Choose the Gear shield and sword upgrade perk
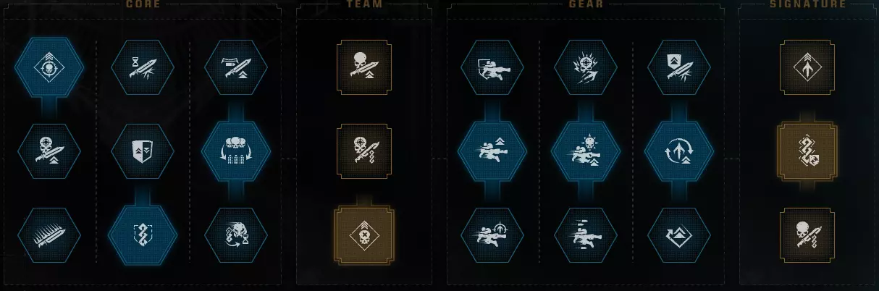The image size is (879, 291). (x=679, y=67)
